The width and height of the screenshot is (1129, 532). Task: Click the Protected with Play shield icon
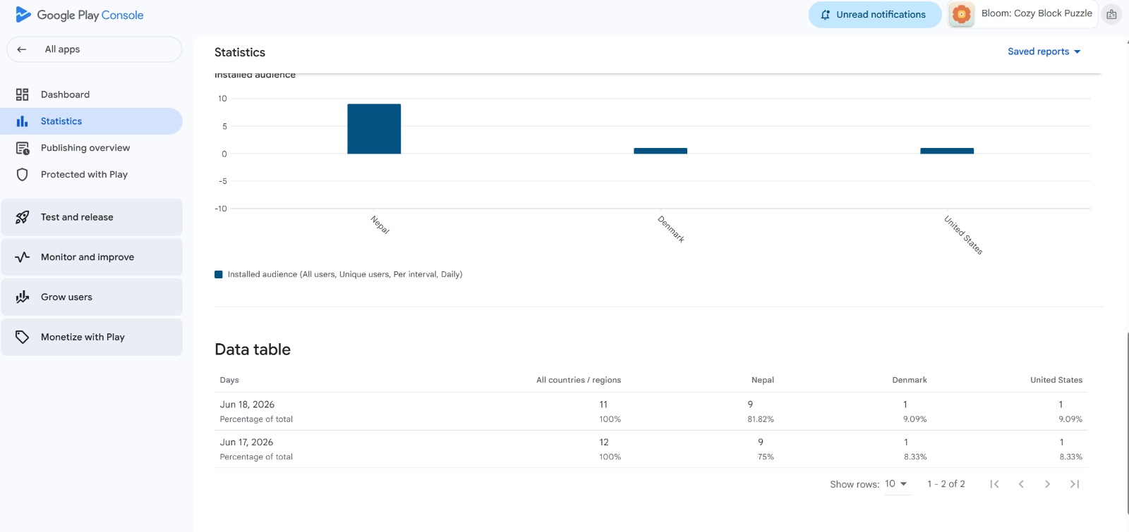click(23, 175)
